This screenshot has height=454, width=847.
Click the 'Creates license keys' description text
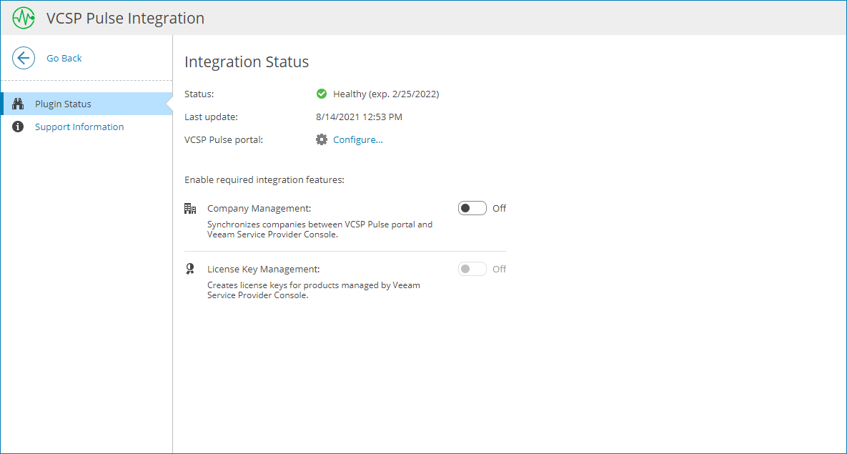(313, 290)
